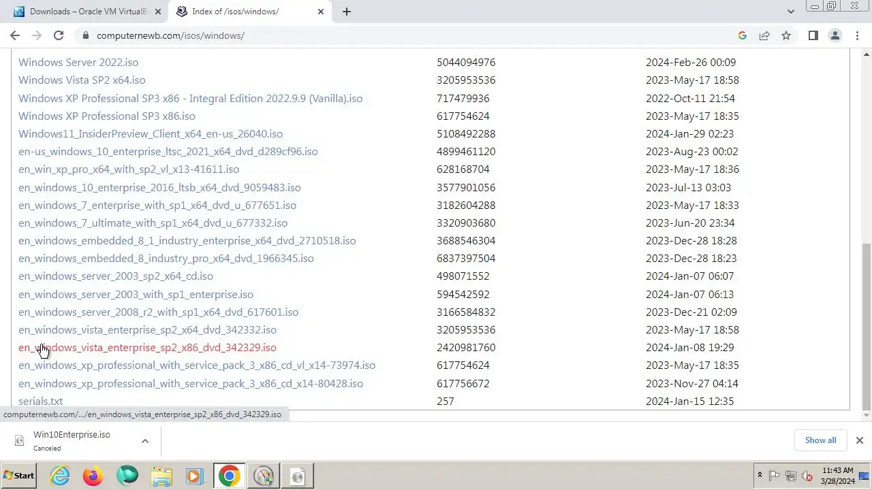Share this page using the share icon
This screenshot has height=490, width=872.
[764, 35]
